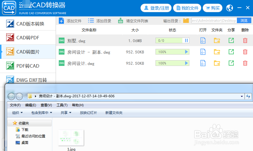The width and height of the screenshot is (253, 151).
Task: Select file name 房间设计 - 副本.dwg
Action: (x=89, y=52)
